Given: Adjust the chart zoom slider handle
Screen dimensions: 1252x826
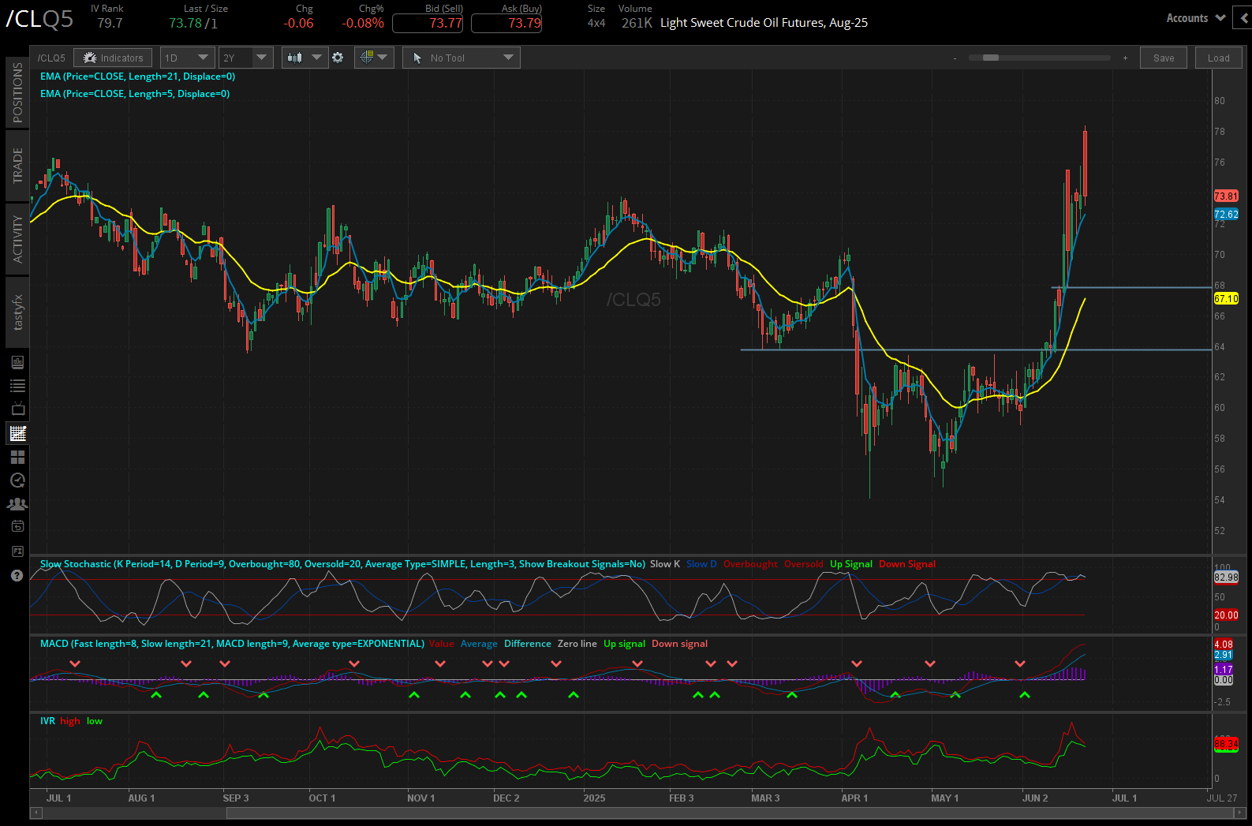Looking at the screenshot, I should (x=990, y=58).
